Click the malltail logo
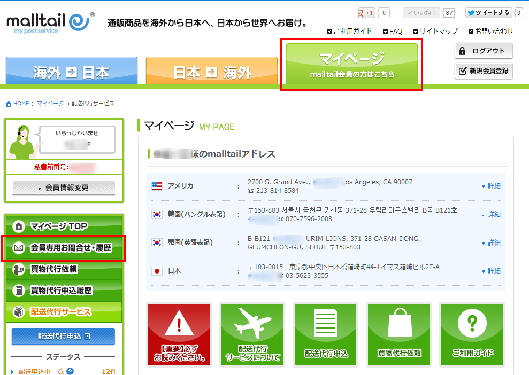 [x=50, y=23]
